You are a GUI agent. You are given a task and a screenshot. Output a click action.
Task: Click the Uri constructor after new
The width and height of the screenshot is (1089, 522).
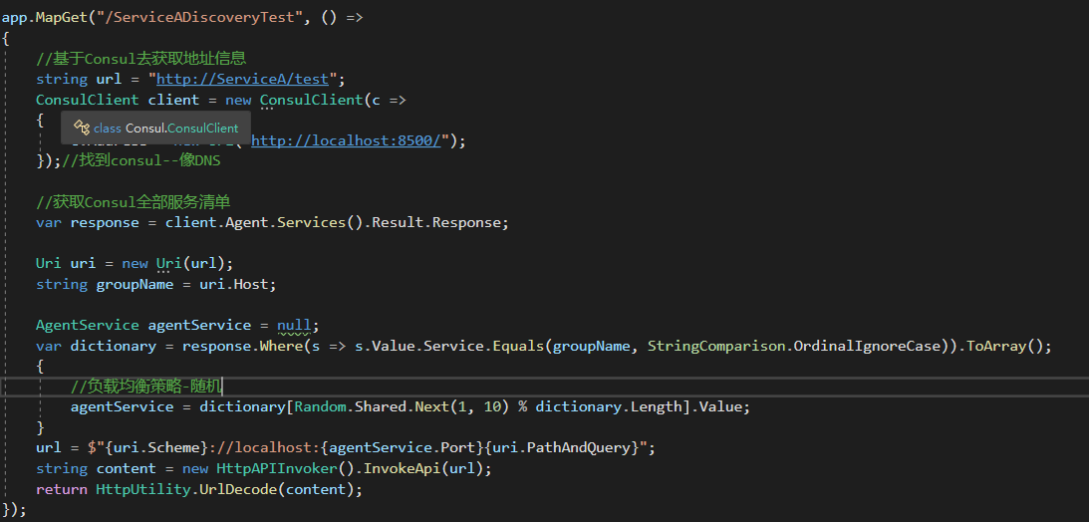click(168, 263)
